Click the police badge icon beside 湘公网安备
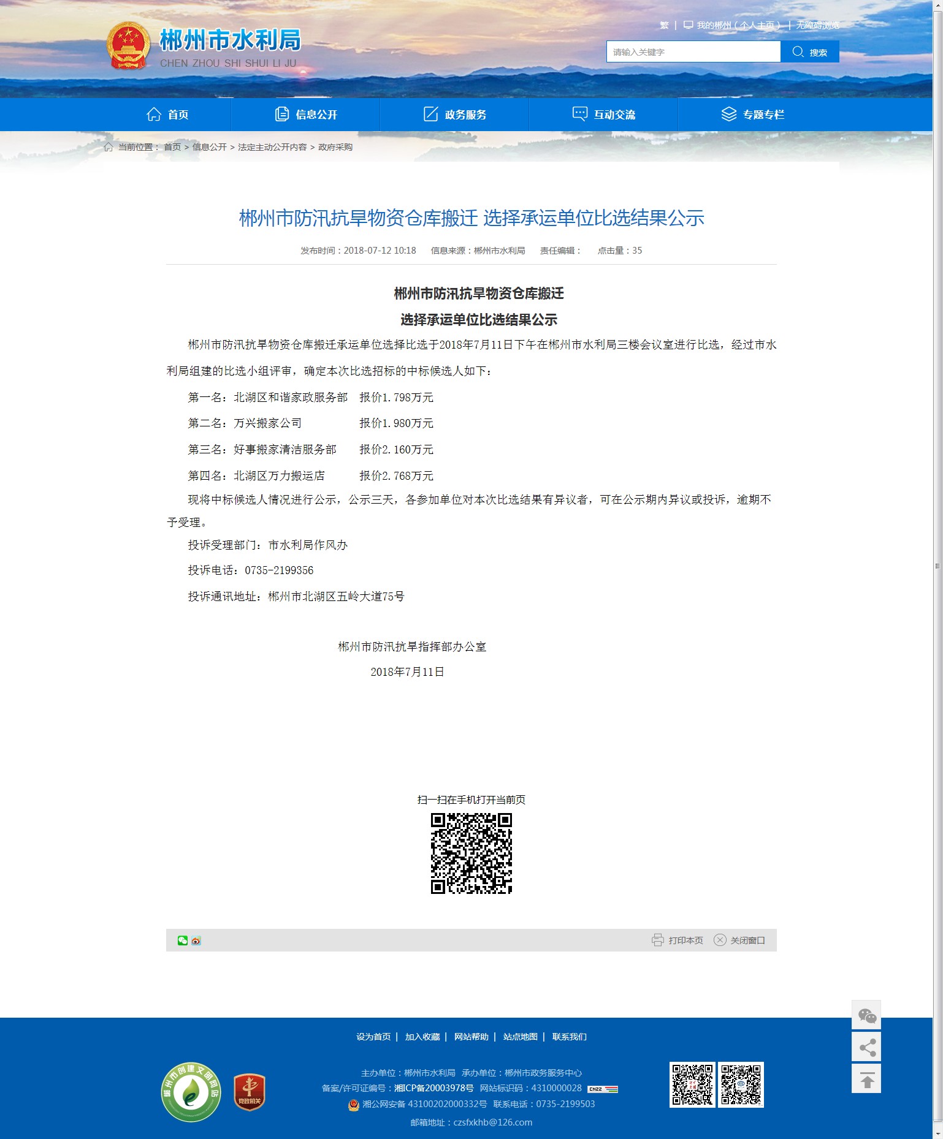The image size is (943, 1139). 354,1105
